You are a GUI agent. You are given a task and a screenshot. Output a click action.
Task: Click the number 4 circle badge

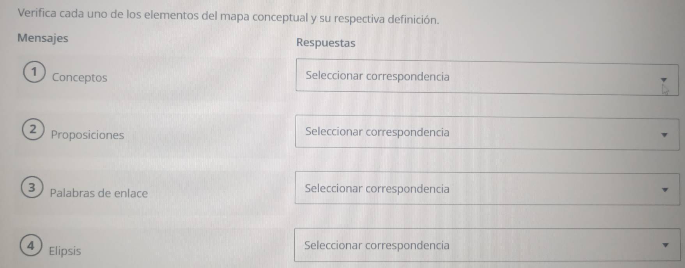(x=31, y=245)
